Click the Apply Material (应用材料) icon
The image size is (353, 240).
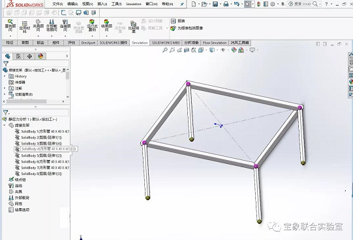tap(25, 27)
